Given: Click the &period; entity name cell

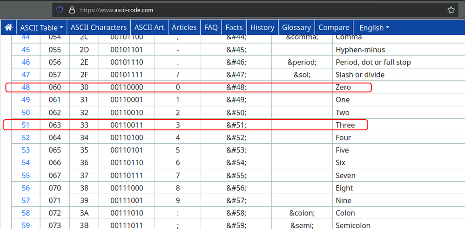Looking at the screenshot, I should [x=302, y=62].
